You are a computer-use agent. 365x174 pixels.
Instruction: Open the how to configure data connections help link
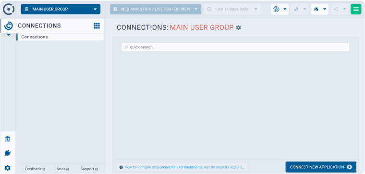pyautogui.click(x=184, y=167)
